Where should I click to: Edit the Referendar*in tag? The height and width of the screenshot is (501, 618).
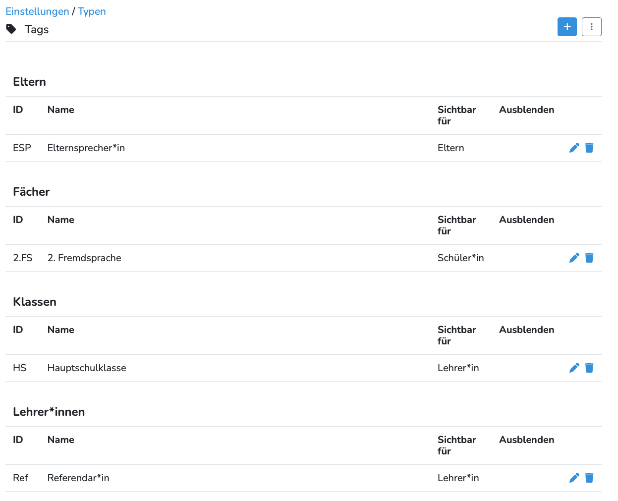[574, 478]
